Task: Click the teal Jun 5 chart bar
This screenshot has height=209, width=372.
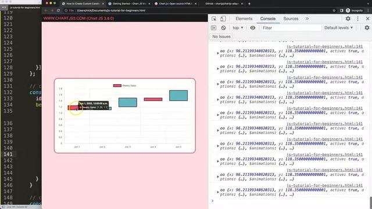Action: [x=178, y=95]
